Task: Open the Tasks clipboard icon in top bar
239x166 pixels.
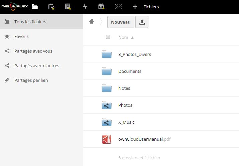Action: (51, 7)
